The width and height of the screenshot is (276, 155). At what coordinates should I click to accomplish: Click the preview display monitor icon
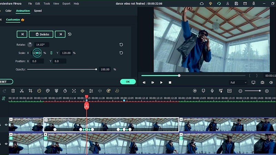pyautogui.click(x=254, y=82)
